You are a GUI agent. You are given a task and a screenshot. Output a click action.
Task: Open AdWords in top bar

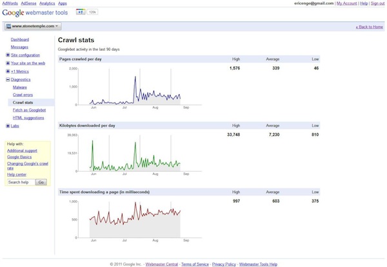pos(10,3)
